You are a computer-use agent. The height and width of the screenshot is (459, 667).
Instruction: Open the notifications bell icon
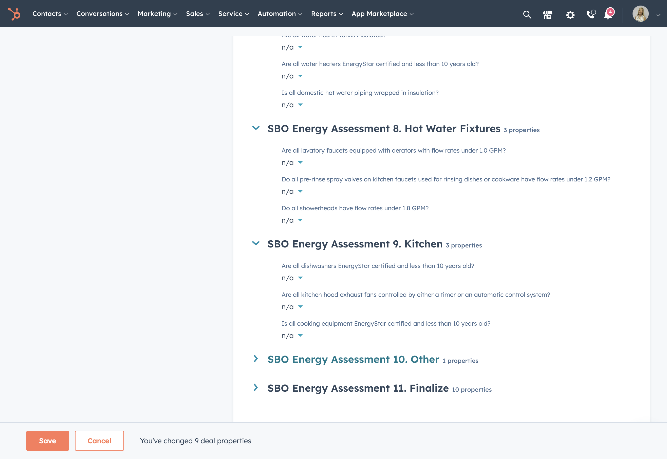(608, 14)
